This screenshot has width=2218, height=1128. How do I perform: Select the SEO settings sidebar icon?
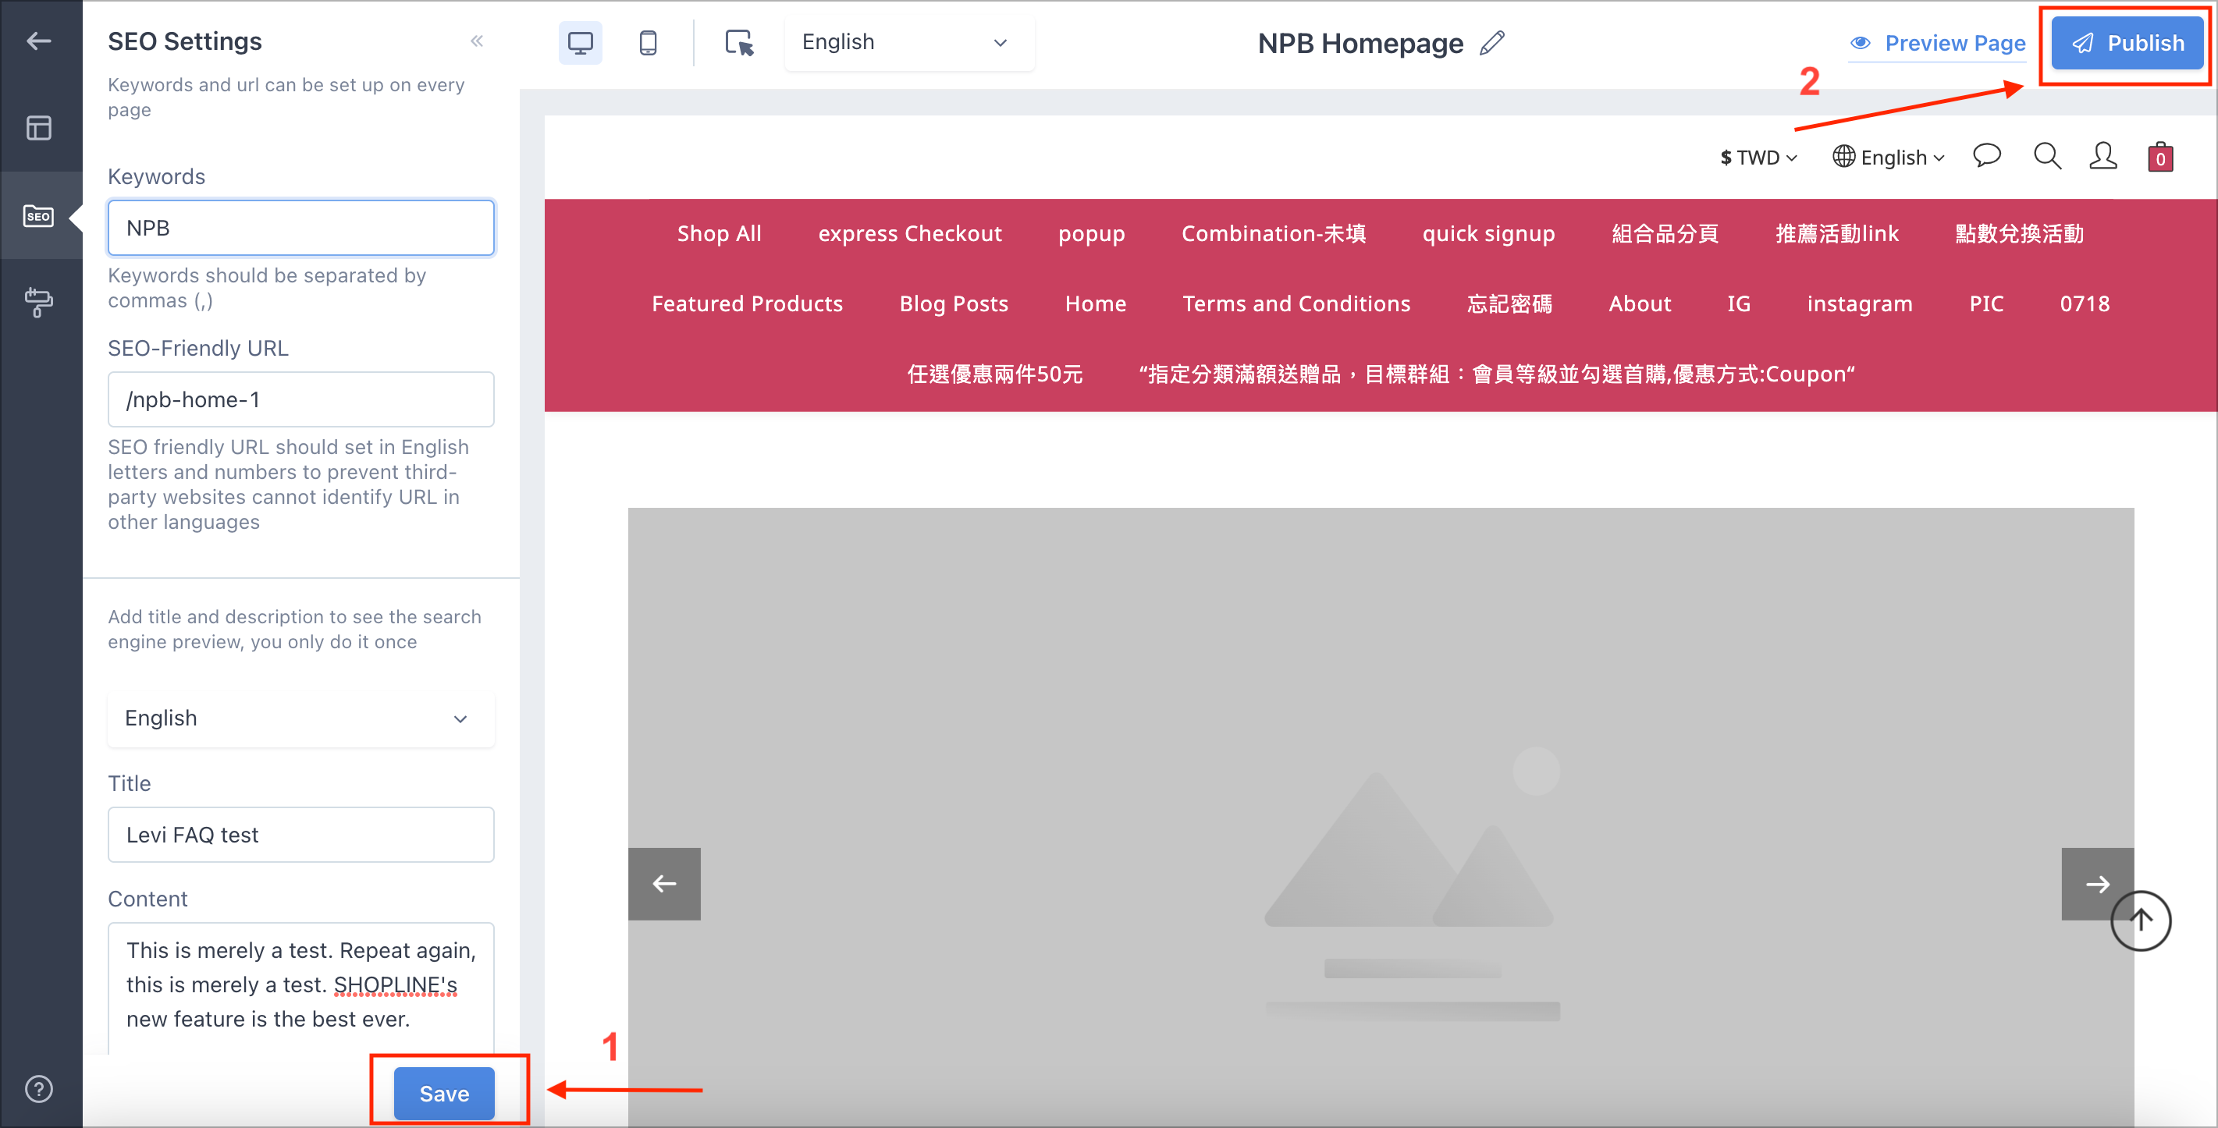click(39, 216)
